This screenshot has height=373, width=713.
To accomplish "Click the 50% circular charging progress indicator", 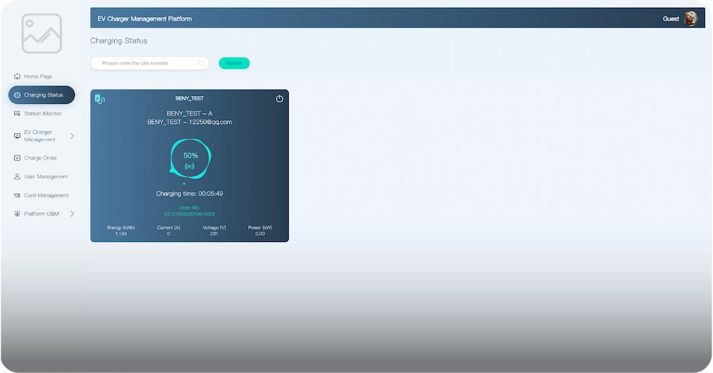I will click(190, 159).
